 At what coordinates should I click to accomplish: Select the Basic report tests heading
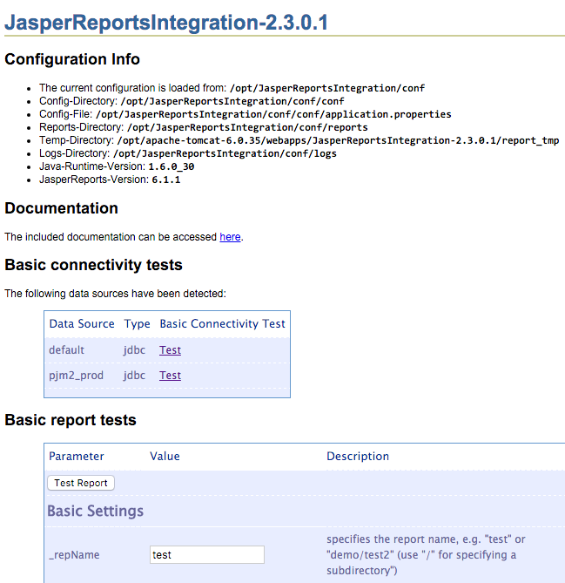(71, 420)
